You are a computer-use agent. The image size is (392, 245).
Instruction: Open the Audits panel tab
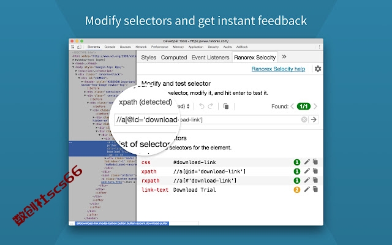pos(227,47)
